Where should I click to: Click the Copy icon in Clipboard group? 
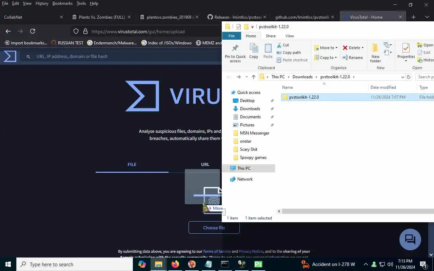(x=254, y=51)
